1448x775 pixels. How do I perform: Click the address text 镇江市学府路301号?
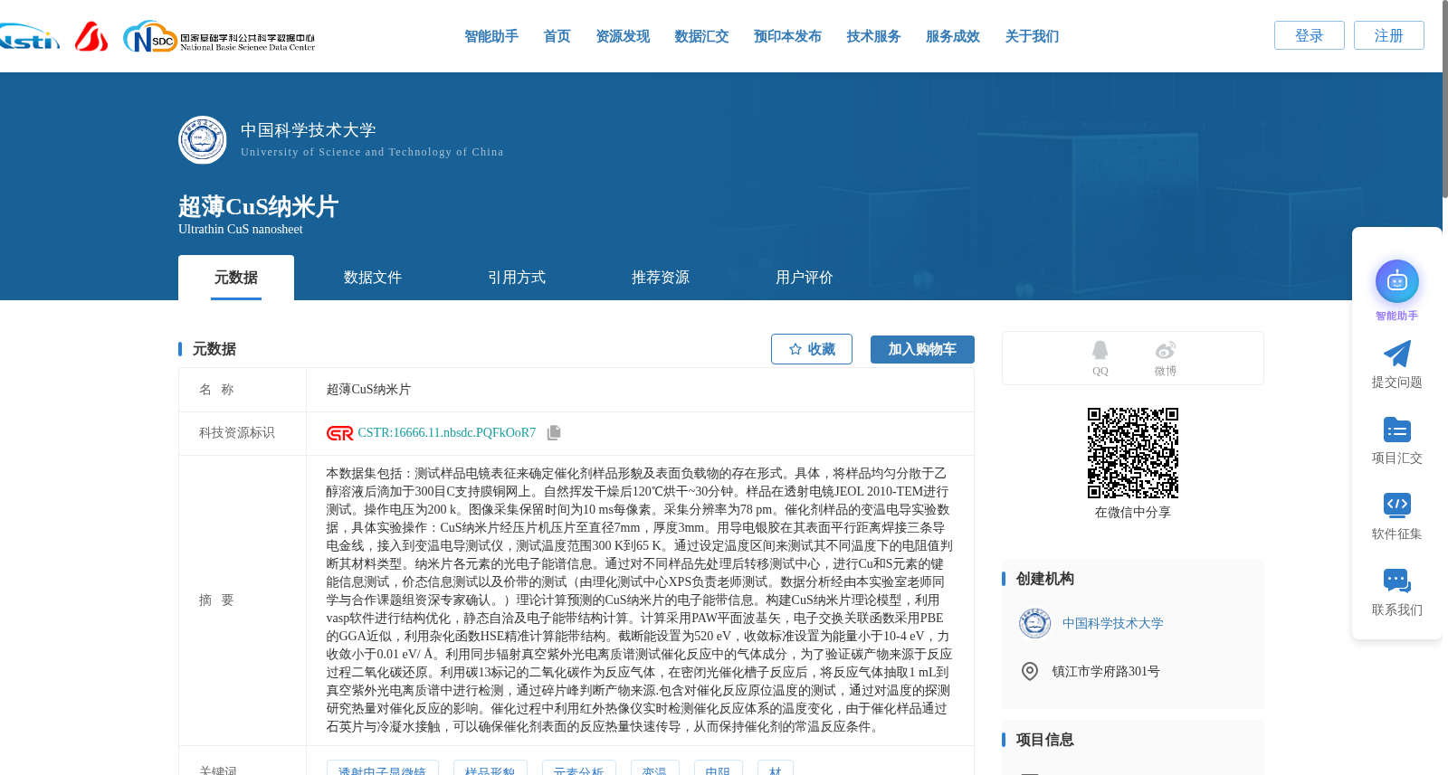[1106, 671]
